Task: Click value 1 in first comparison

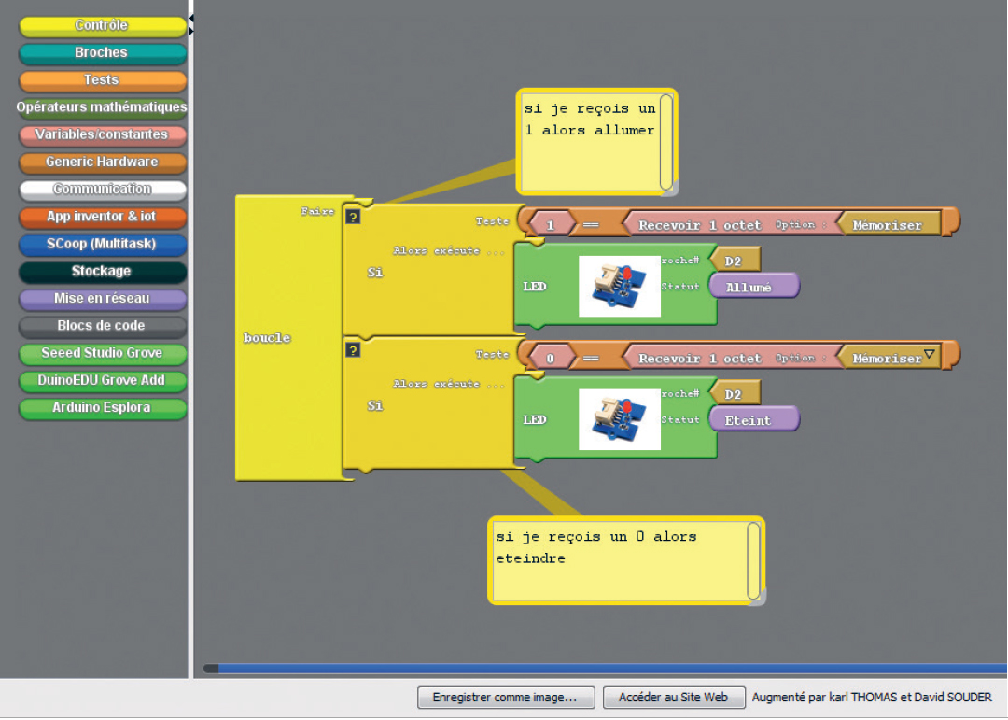Action: (551, 225)
